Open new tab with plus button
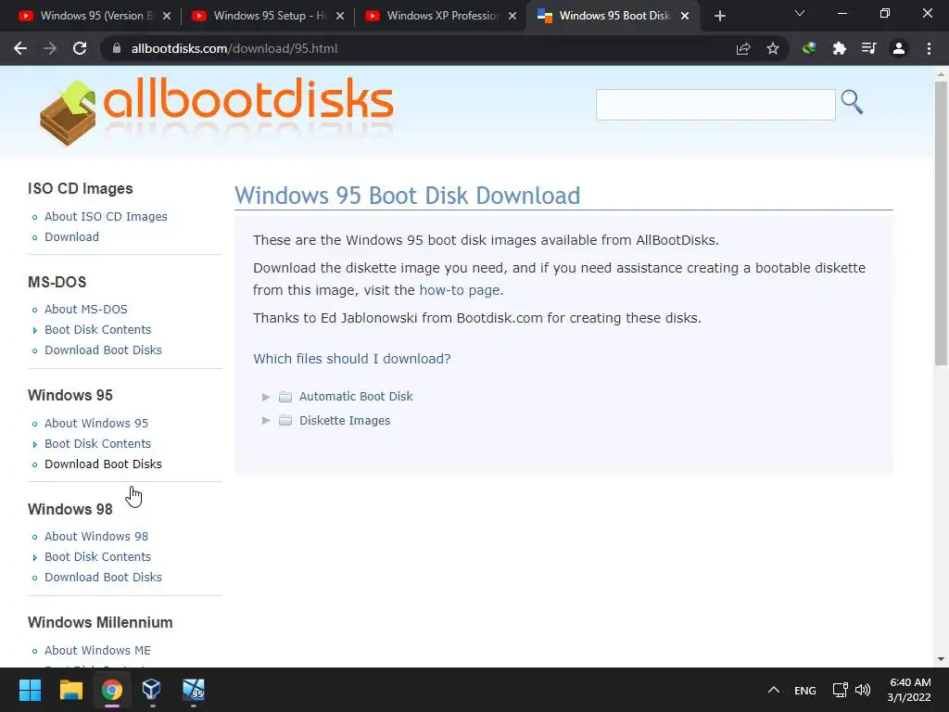 click(x=719, y=16)
